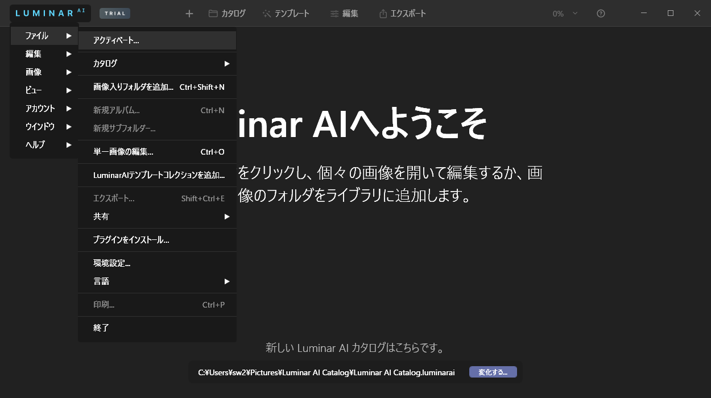Choose アクティベート... from the file menu
Screen dimensions: 711x398
[x=157, y=40]
